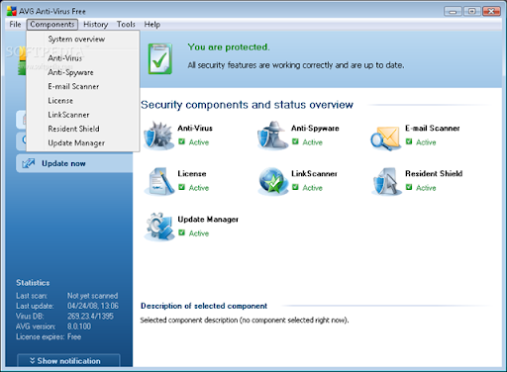
Task: Select the Anti-Spyware component title text
Action: [x=315, y=129]
